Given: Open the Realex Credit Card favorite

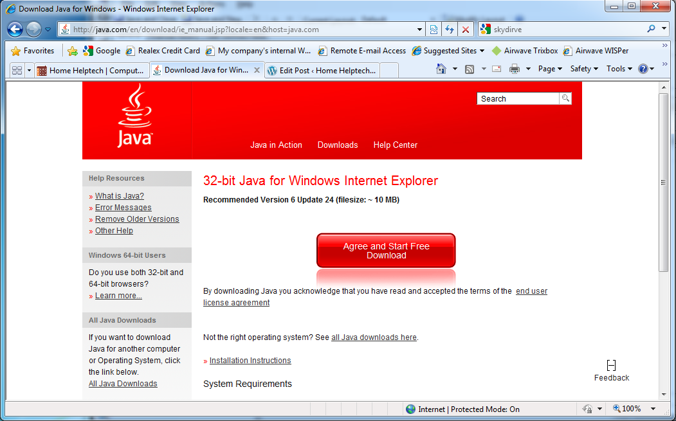Looking at the screenshot, I should (x=163, y=51).
